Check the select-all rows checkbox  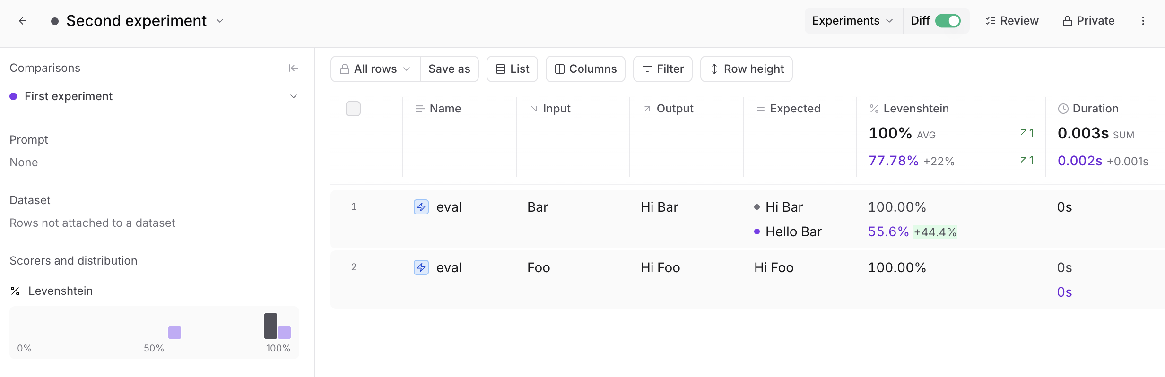353,109
